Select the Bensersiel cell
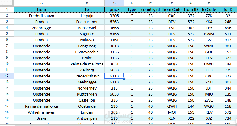The height and width of the screenshot is (126, 237). (x=87, y=28)
